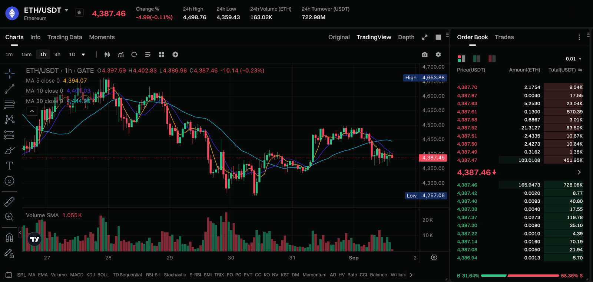Take a chart snapshot with camera icon

[425, 54]
